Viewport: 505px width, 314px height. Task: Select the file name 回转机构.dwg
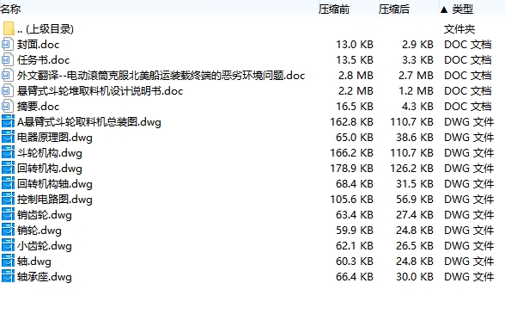[x=50, y=169]
